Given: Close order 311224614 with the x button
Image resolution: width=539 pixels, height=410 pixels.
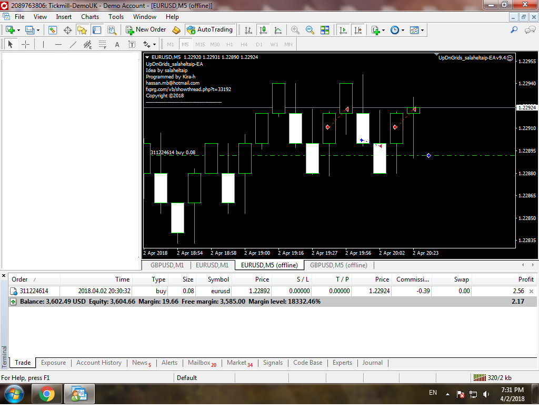Looking at the screenshot, I should (x=532, y=291).
